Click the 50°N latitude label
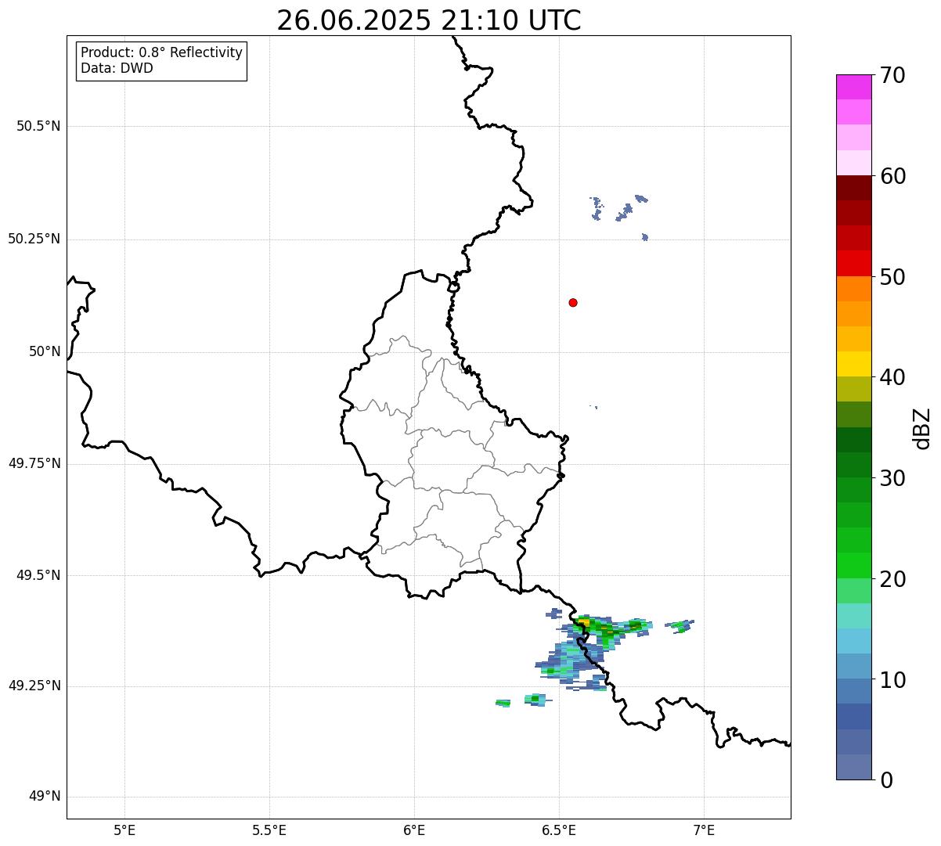 click(45, 351)
